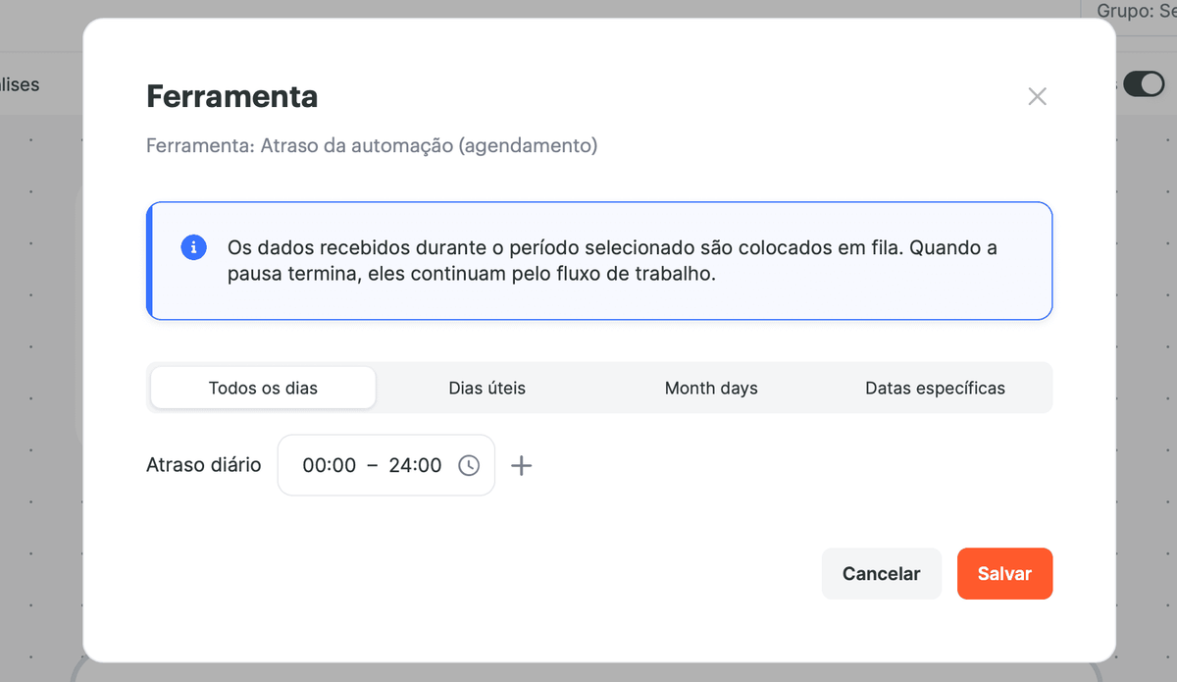Save the settings with Salvar button
Viewport: 1177px width, 682px height.
1004,573
